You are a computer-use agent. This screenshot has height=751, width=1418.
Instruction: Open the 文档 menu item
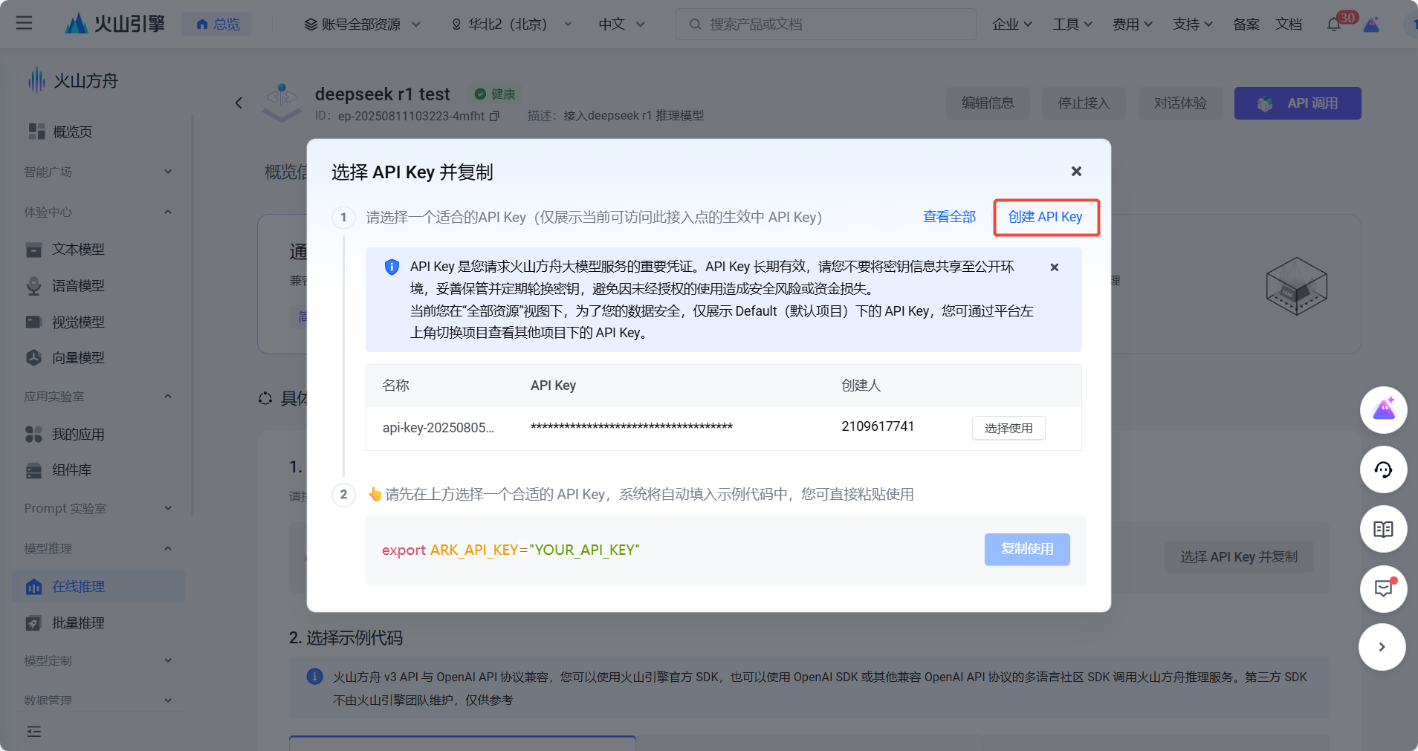point(1289,25)
